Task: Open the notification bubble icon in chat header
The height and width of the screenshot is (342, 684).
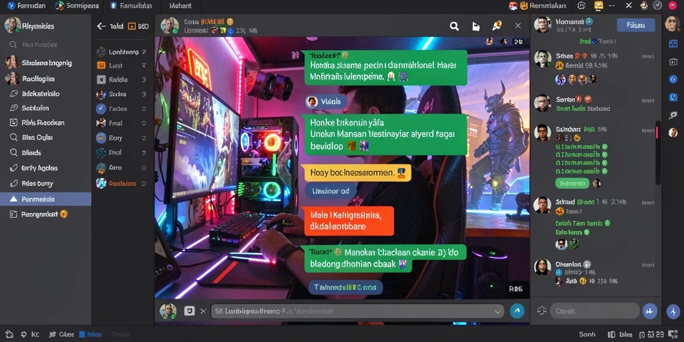Action: [x=496, y=26]
